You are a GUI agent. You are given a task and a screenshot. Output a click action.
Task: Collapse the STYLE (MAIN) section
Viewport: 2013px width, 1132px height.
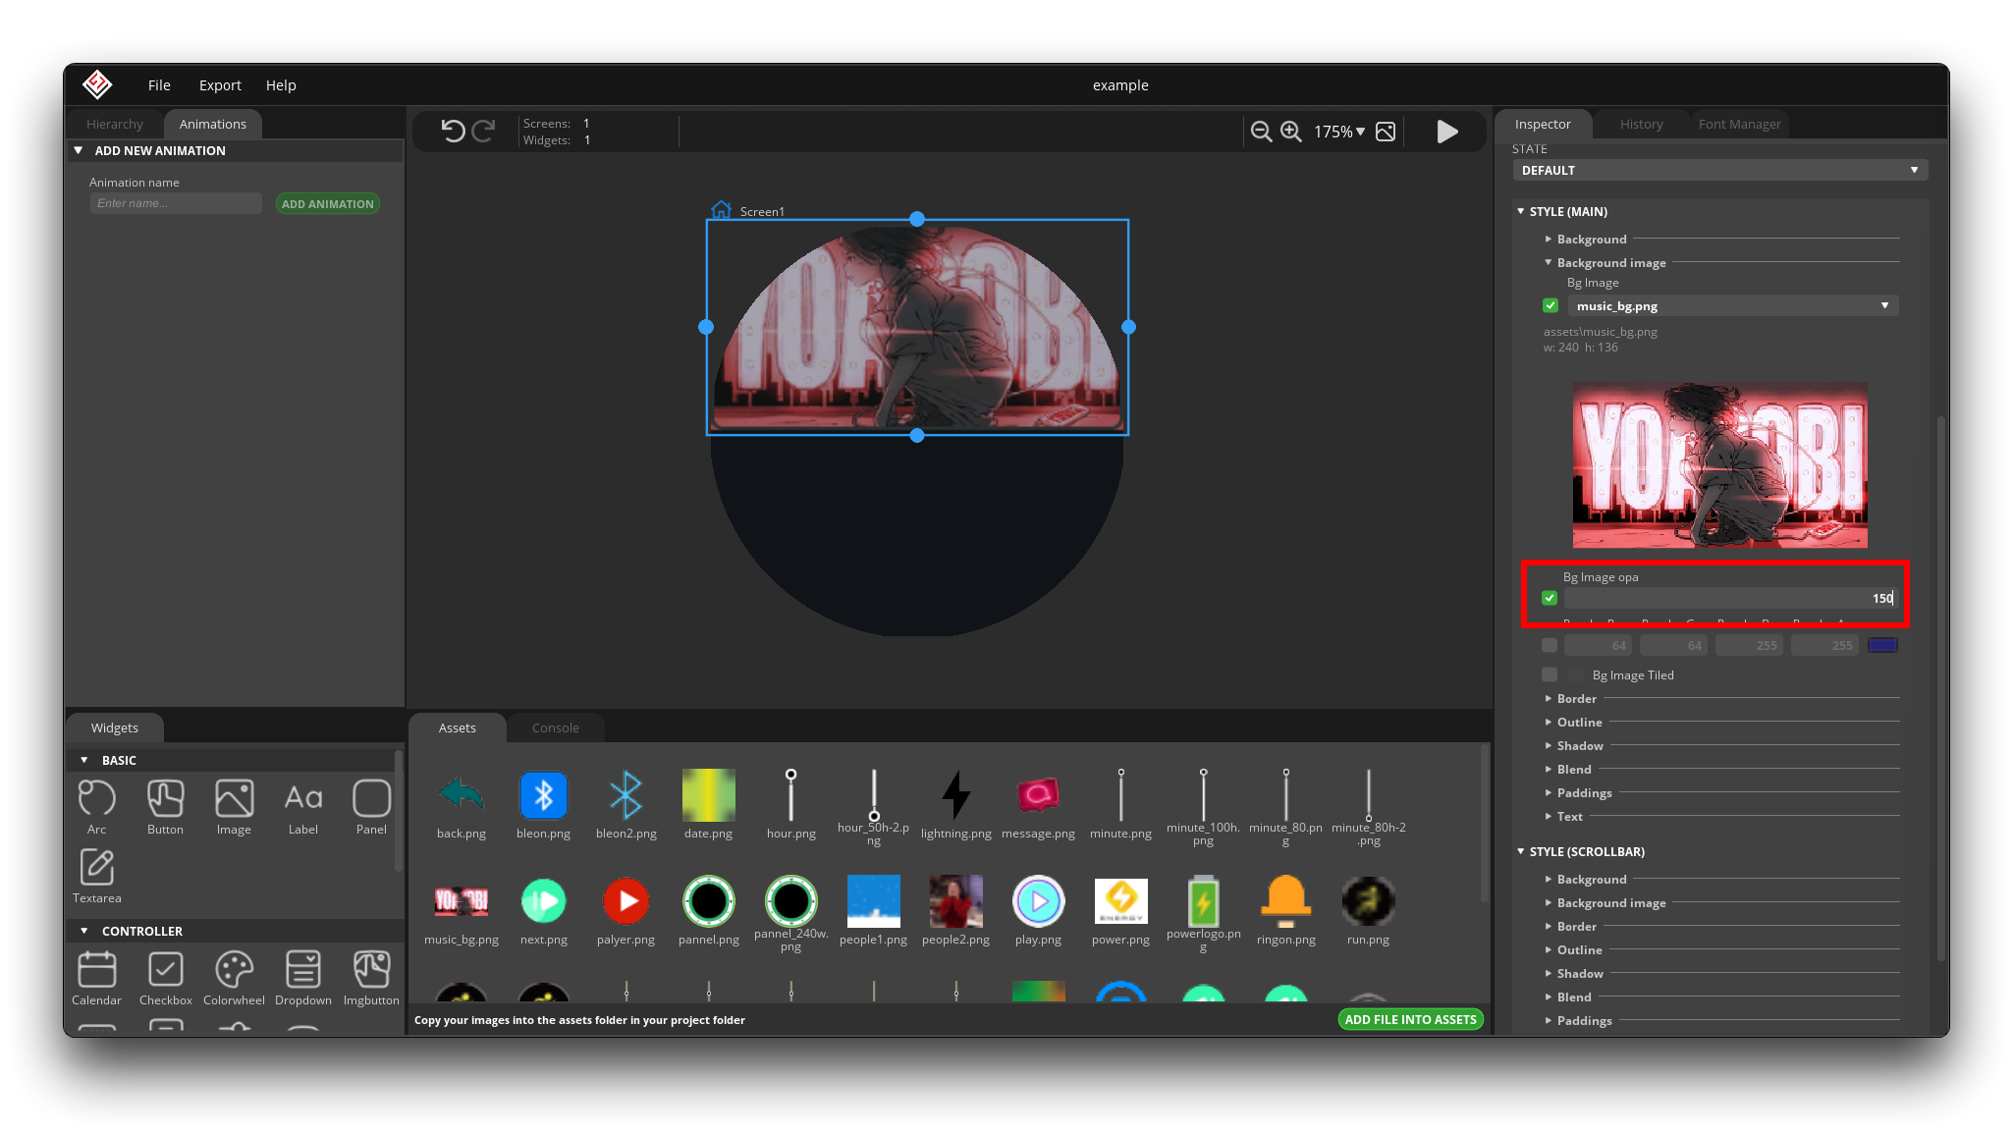(x=1521, y=211)
